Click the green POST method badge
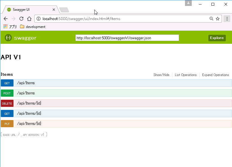The width and height of the screenshot is (232, 167). (x=7, y=93)
